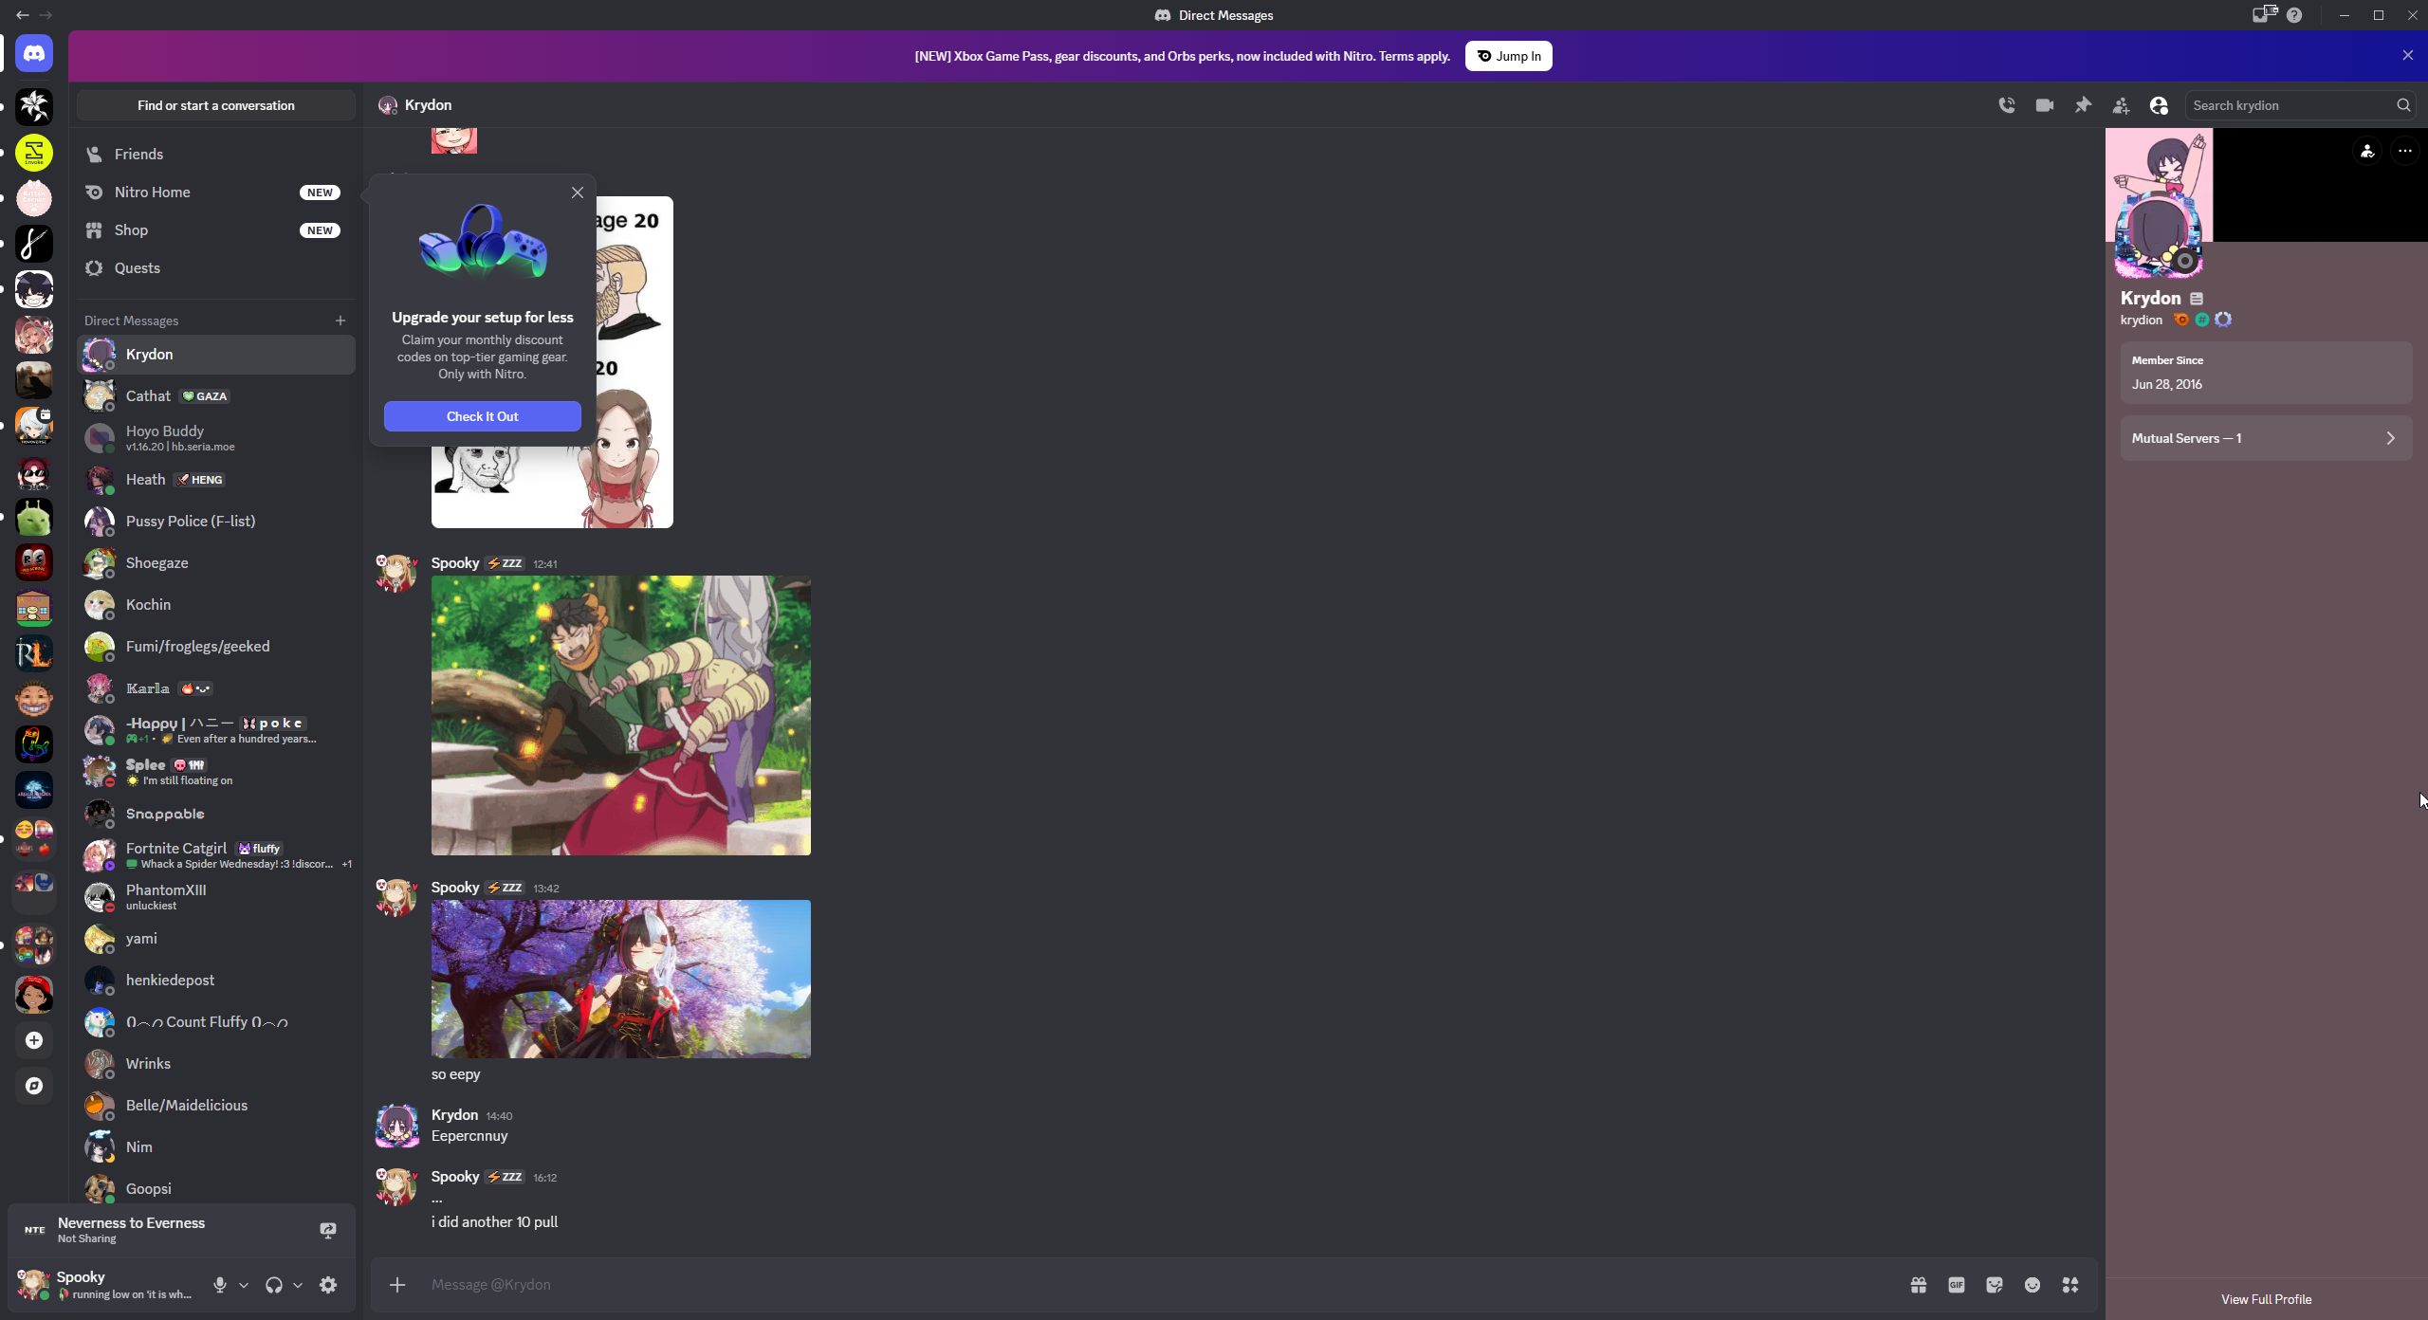
Task: Open the emoji picker
Action: coord(2033,1285)
